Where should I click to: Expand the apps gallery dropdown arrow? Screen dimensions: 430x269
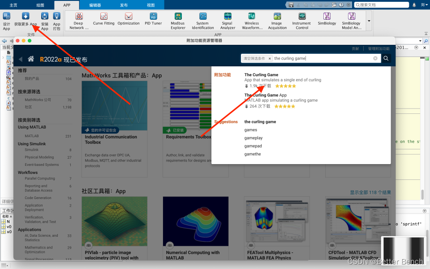click(x=369, y=21)
